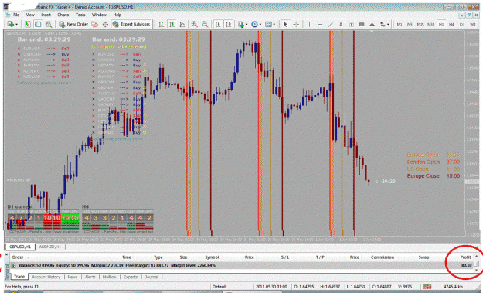Screen dimensions: 483x293
Task: Click the crosshair options icon before Expert Advisors
Action: tap(105, 24)
